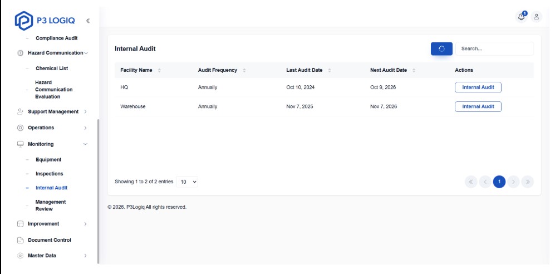Open Chemical List menu item

[52, 68]
